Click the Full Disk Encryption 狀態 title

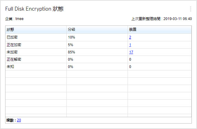(x=34, y=9)
